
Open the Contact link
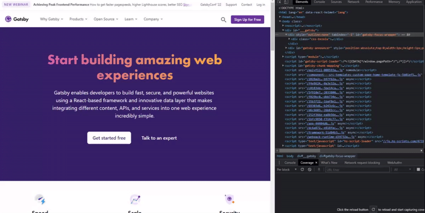[246, 5]
